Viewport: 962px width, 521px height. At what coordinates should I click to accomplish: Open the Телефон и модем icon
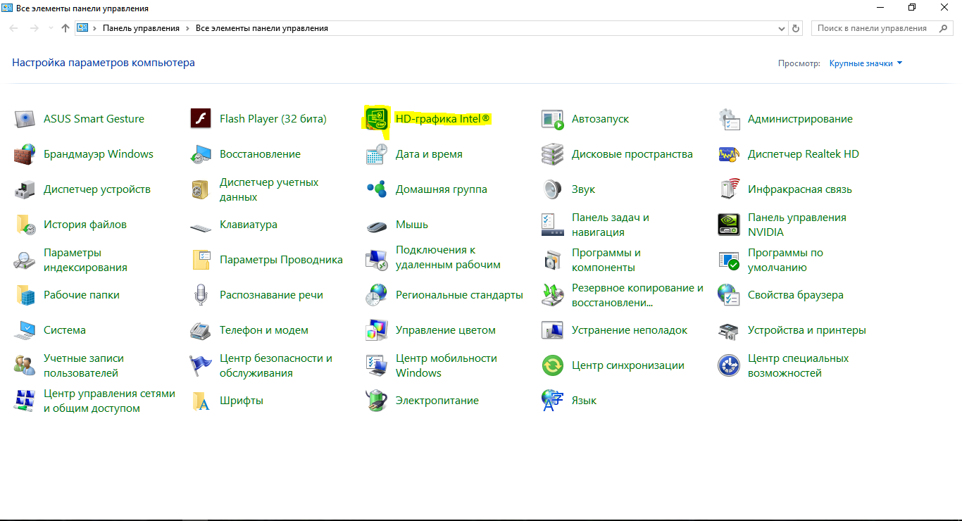click(201, 330)
